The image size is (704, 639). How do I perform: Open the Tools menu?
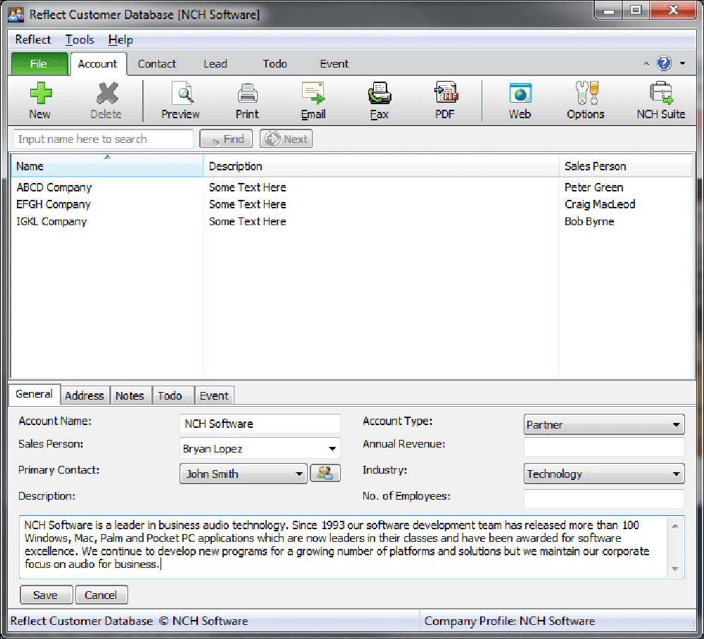(80, 40)
